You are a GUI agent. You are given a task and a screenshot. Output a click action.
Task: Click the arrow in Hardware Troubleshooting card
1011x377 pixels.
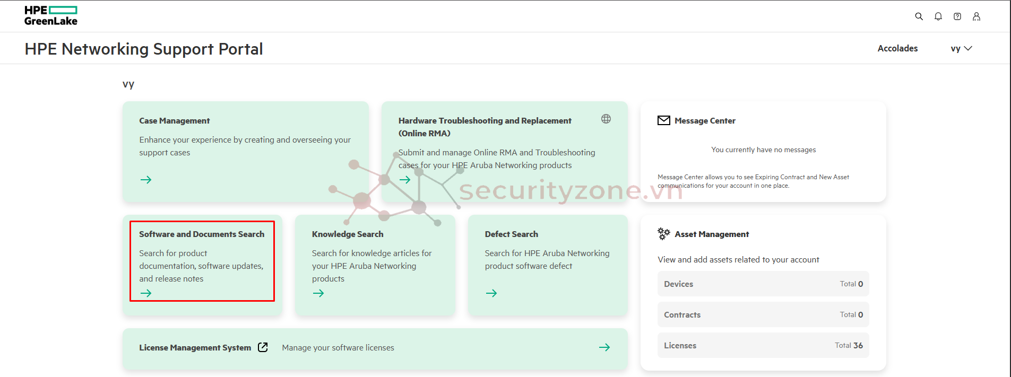(405, 180)
